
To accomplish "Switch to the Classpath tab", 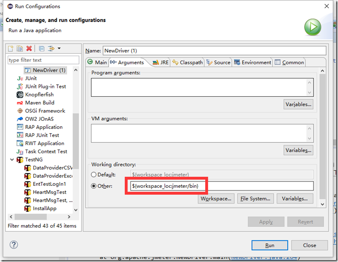I will [187, 62].
